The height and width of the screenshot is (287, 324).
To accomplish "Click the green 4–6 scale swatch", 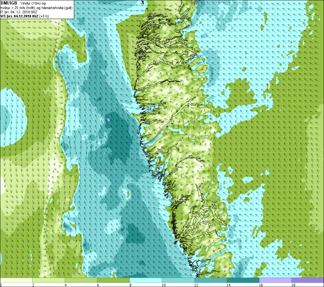I will (81, 280).
